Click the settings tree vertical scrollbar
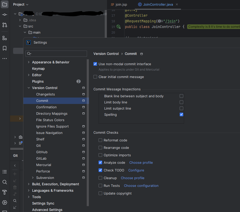 pyautogui.click(x=88, y=132)
